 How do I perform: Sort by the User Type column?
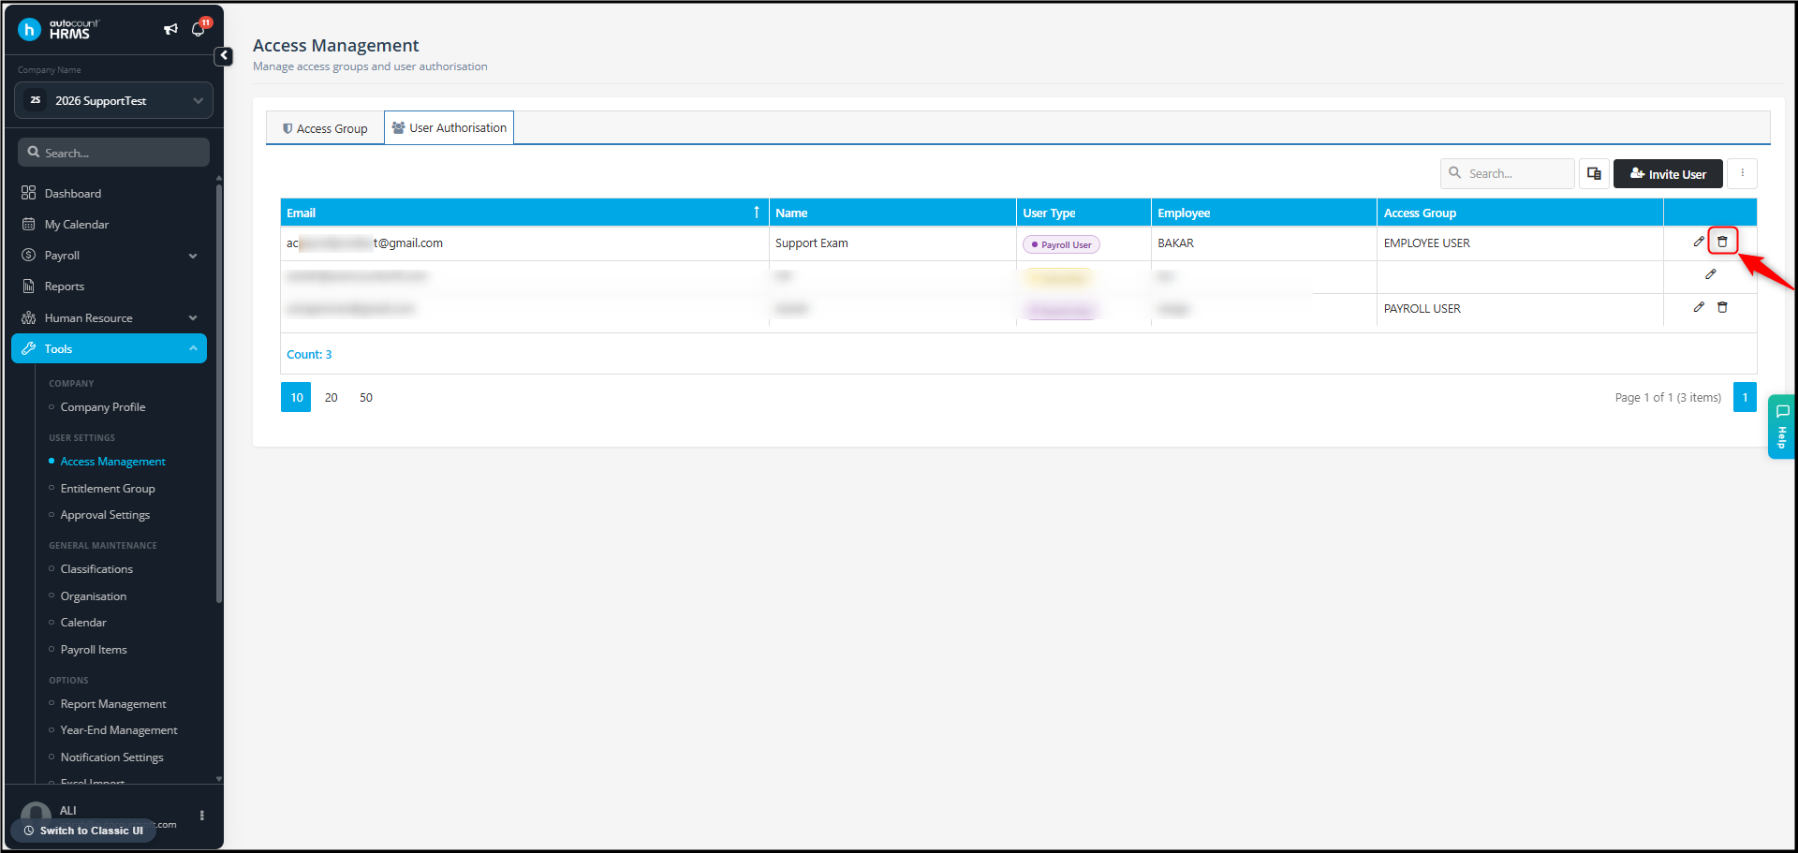point(1083,213)
